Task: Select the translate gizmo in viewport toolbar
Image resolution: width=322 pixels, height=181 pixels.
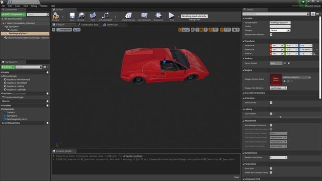Action: coord(180,30)
